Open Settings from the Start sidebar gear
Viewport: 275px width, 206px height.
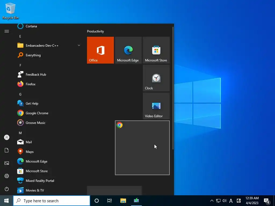7,176
